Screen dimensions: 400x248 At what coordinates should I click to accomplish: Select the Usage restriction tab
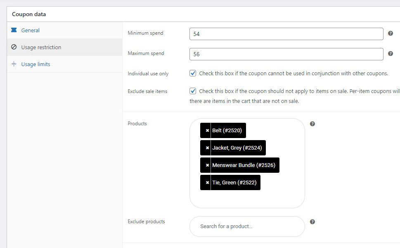point(41,48)
